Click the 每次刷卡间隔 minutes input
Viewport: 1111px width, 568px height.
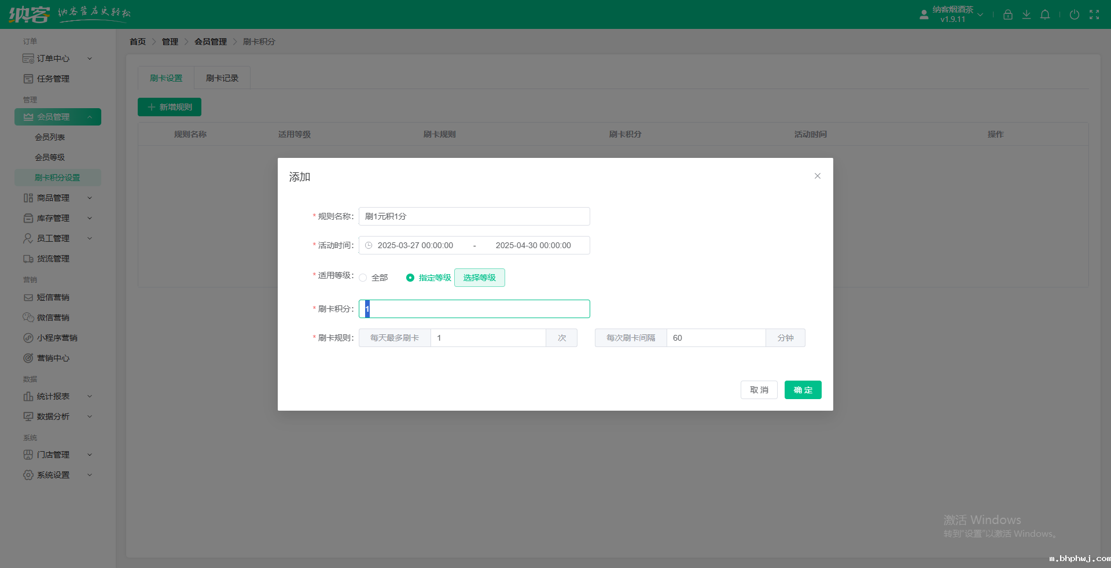pos(716,338)
